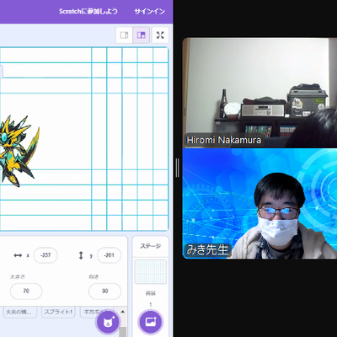Edit the direction field showing 90
Viewport: 337px width, 337px height.
click(104, 292)
